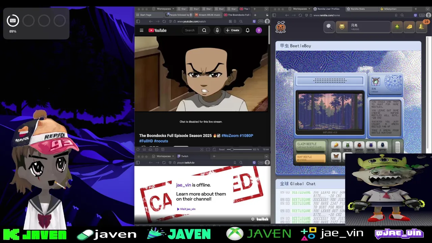Click the green beetle icon in Remilia header
This screenshot has height=243, width=432.
click(x=397, y=27)
